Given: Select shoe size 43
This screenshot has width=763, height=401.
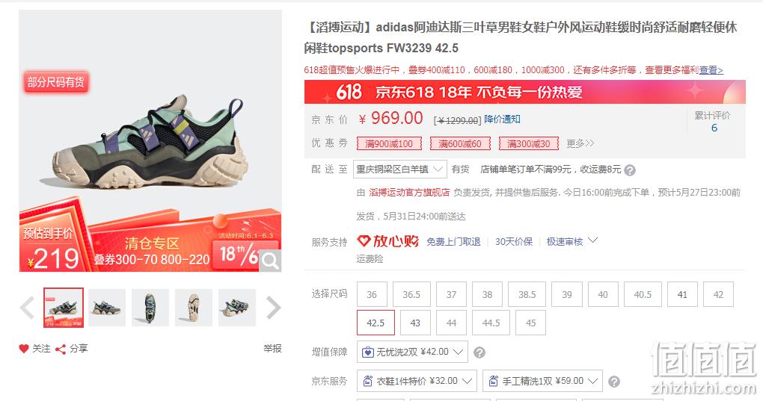Looking at the screenshot, I should pos(415,323).
